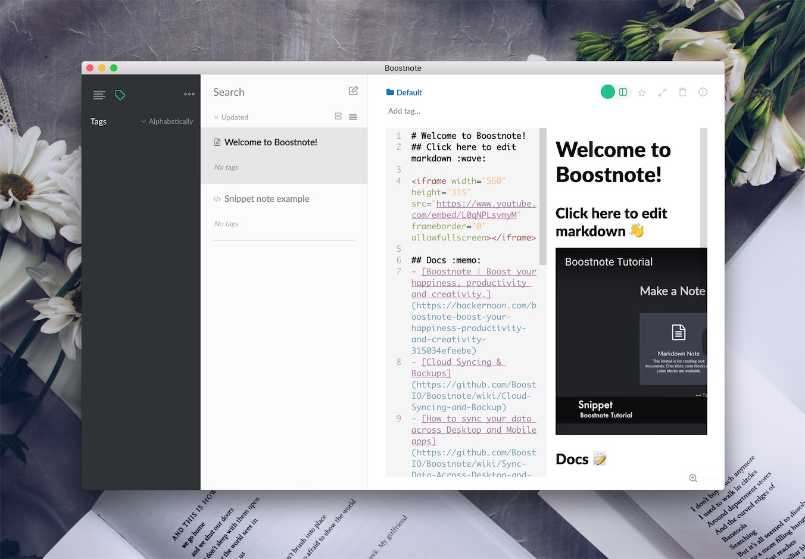Open the Default folder selector
Viewport: 805px width, 559px height.
click(x=404, y=92)
